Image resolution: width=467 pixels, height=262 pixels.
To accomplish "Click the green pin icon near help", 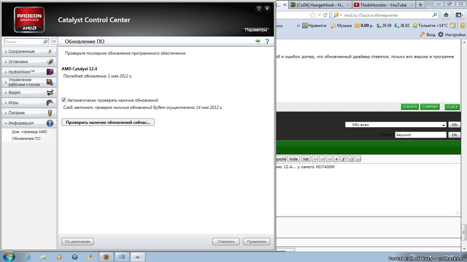I will click(257, 41).
